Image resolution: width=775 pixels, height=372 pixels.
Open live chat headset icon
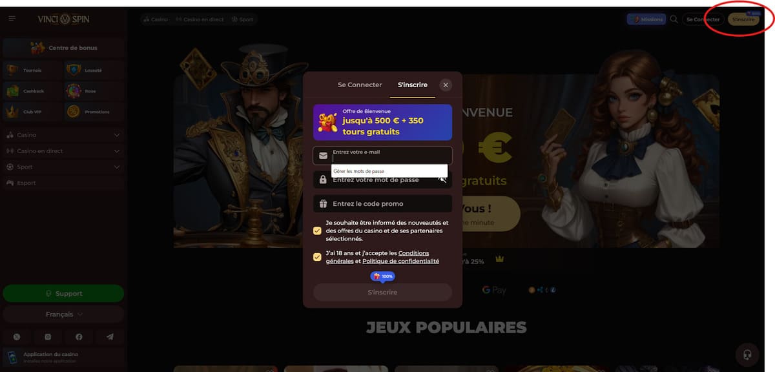[747, 355]
